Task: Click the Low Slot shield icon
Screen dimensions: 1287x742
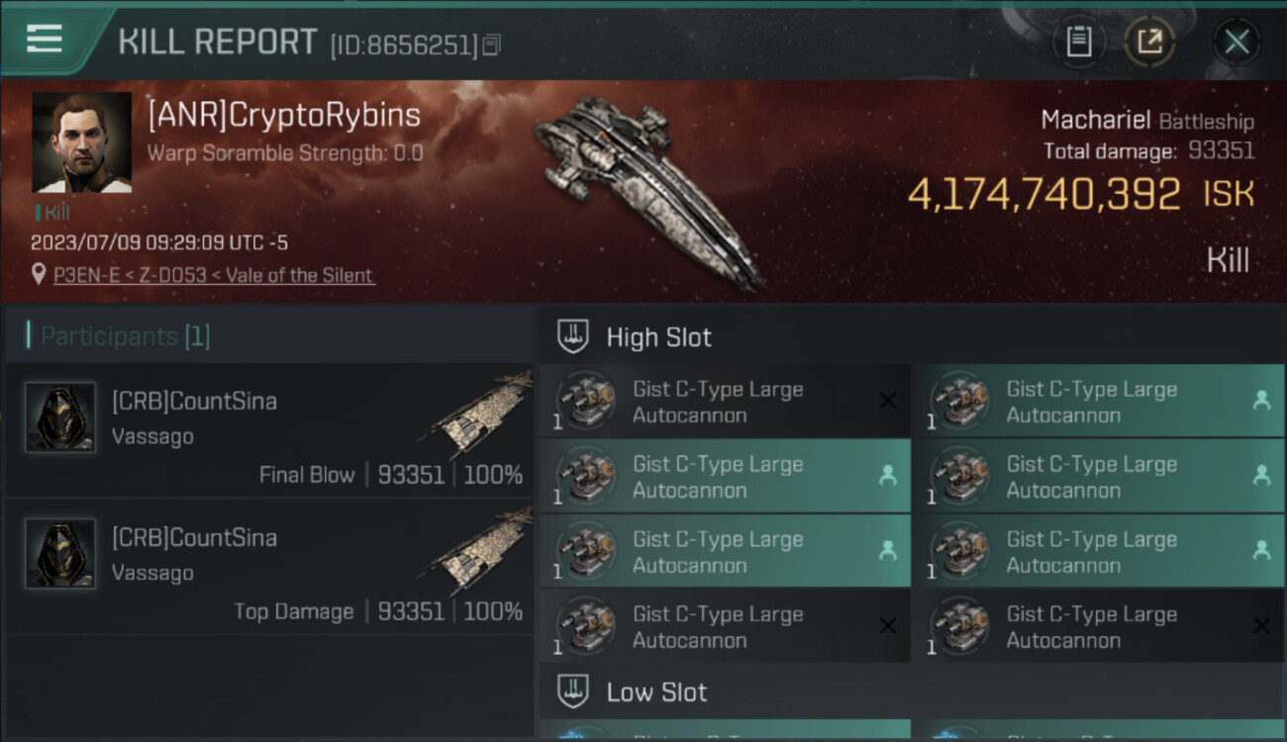Action: point(573,692)
